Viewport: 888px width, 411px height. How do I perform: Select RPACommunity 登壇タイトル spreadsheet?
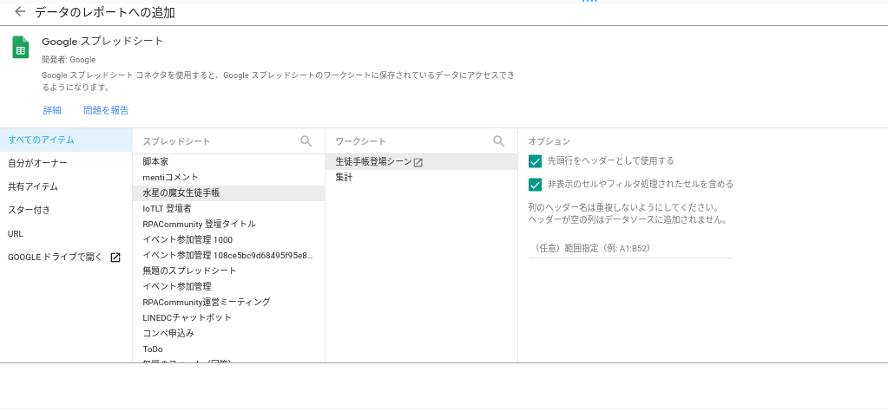[x=229, y=224]
